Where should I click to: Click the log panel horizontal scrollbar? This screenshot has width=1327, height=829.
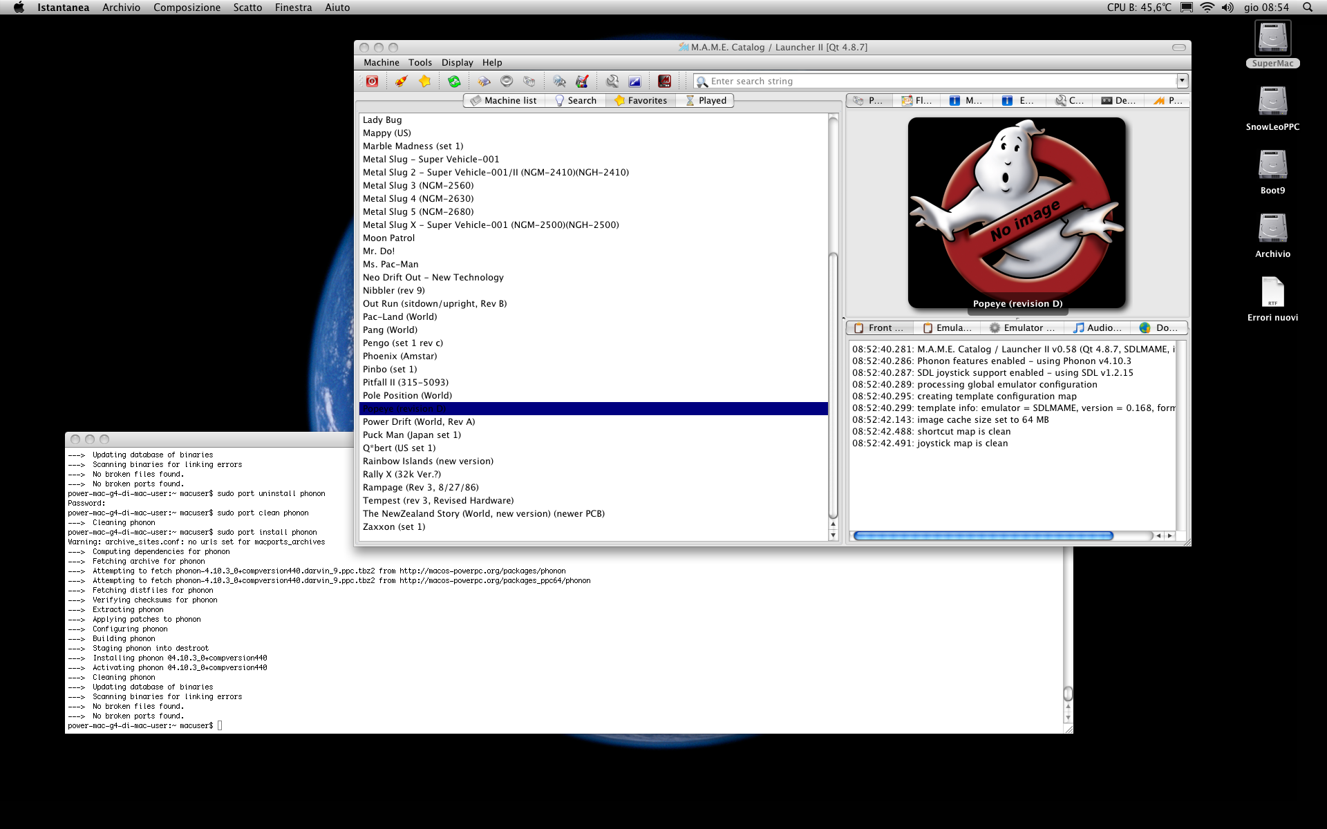point(983,535)
